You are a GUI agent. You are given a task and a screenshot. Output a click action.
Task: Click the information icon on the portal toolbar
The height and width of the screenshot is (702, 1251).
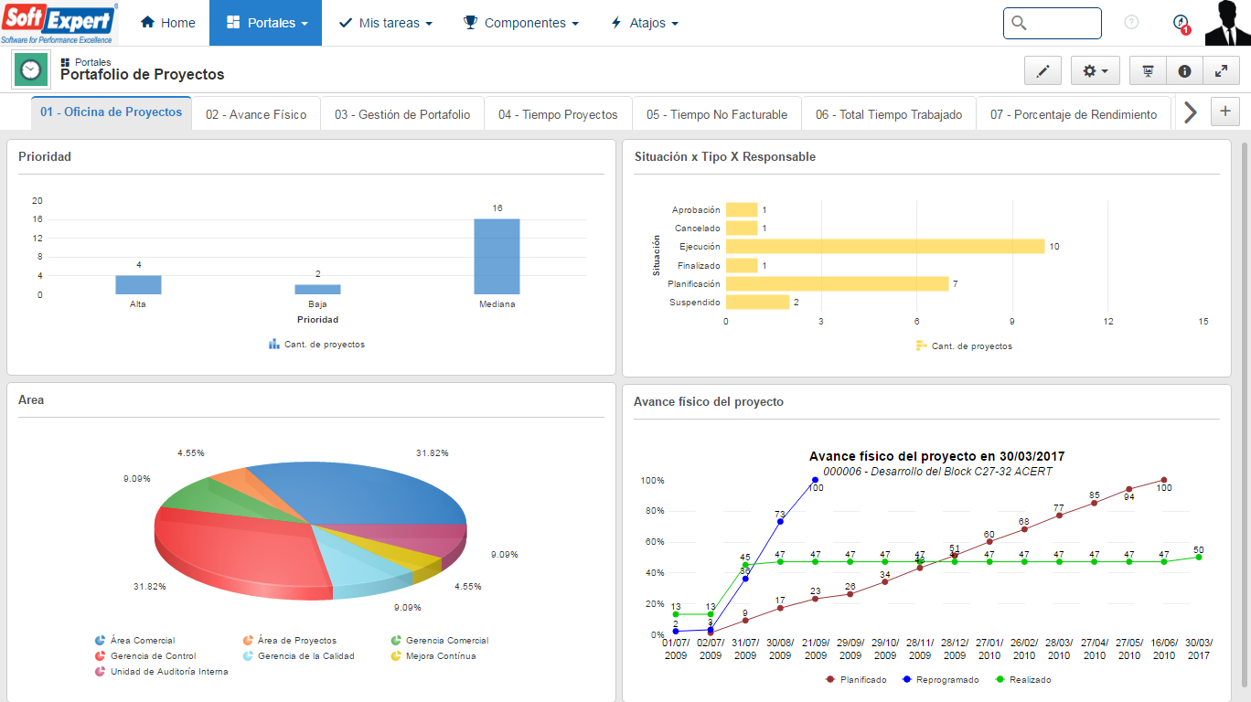click(1183, 70)
